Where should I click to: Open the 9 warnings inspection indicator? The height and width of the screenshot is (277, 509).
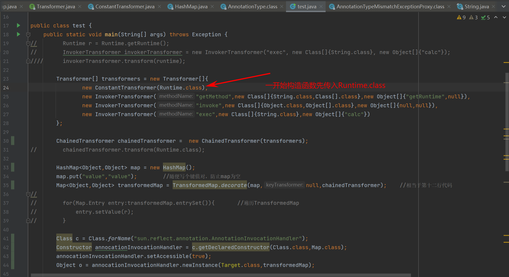pos(461,17)
